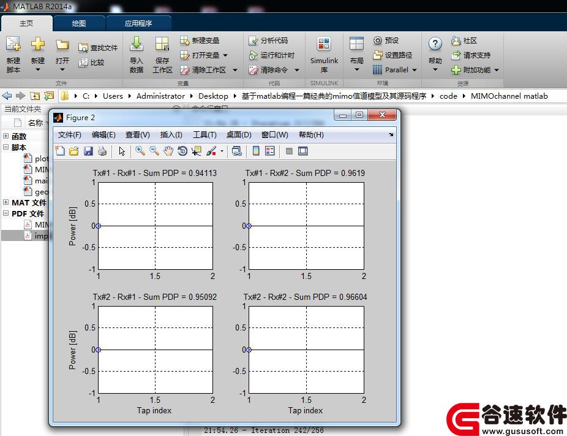
Task: Open Edit (编辑) menu in Figure 2
Action: coord(103,135)
